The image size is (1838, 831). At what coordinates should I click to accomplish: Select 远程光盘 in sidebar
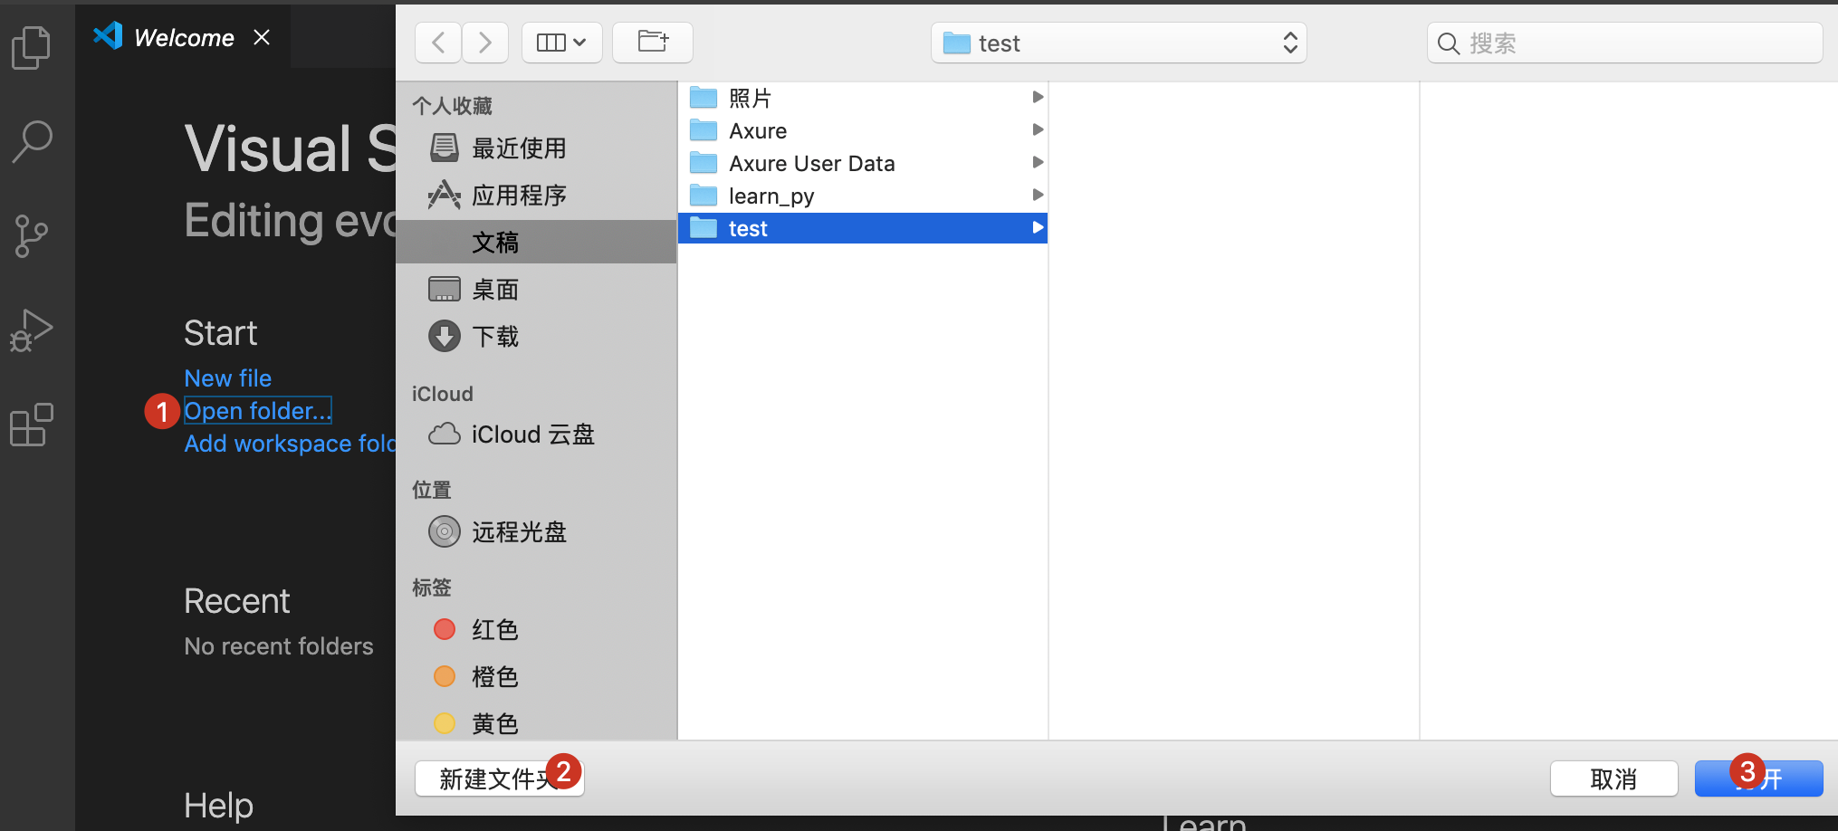pos(536,532)
